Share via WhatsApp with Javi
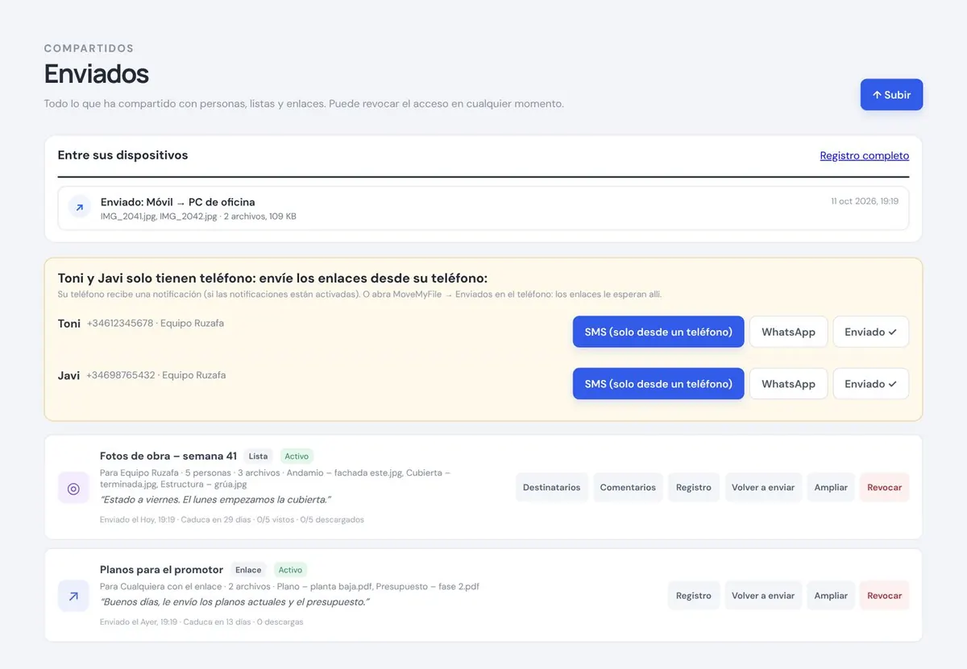This screenshot has width=967, height=669. pyautogui.click(x=788, y=384)
